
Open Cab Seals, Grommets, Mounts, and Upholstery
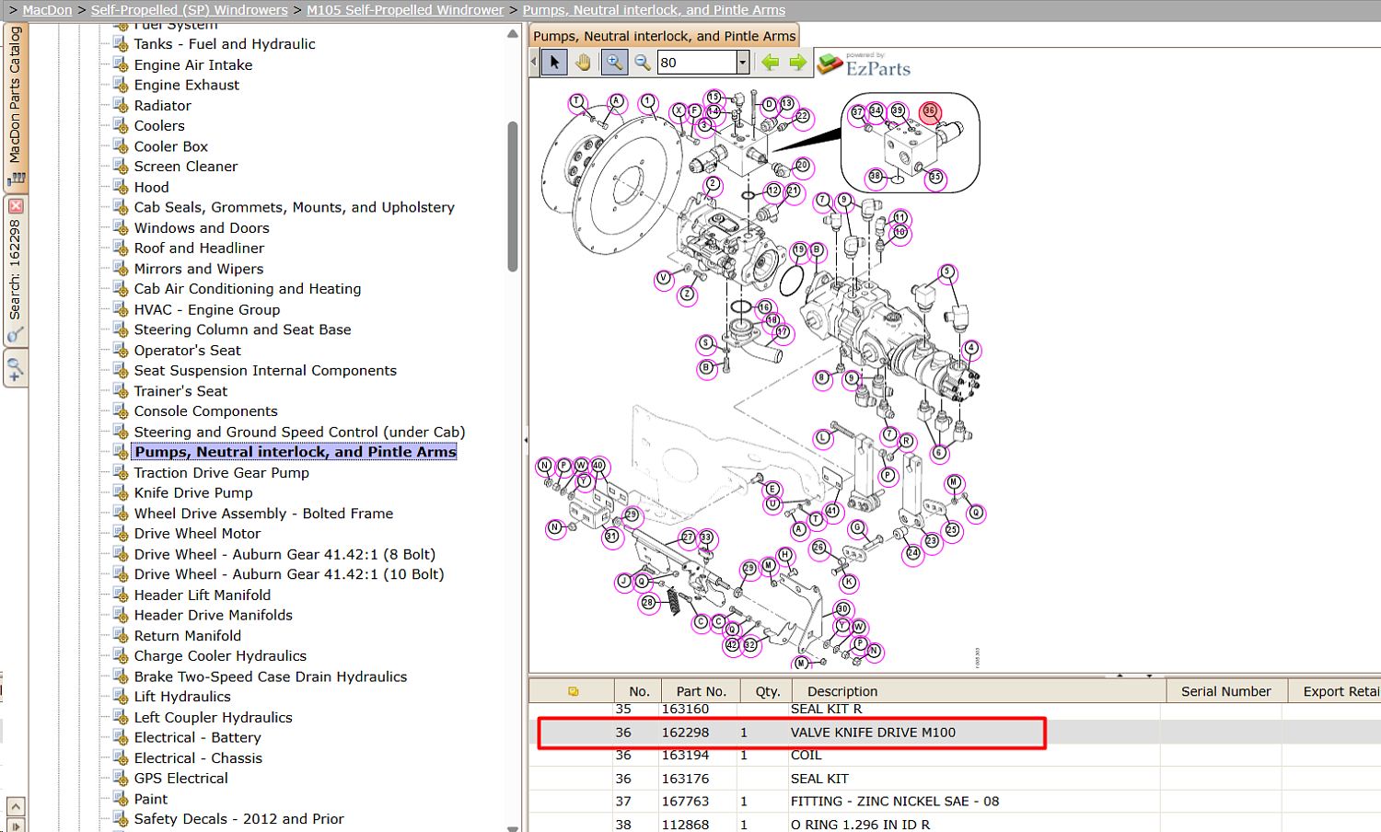(295, 207)
